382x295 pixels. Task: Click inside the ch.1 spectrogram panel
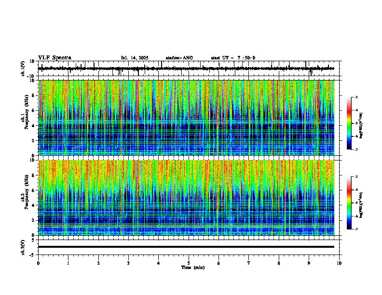186,118
